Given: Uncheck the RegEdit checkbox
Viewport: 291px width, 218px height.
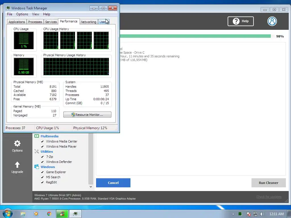Looking at the screenshot, I should pyautogui.click(x=42, y=182).
